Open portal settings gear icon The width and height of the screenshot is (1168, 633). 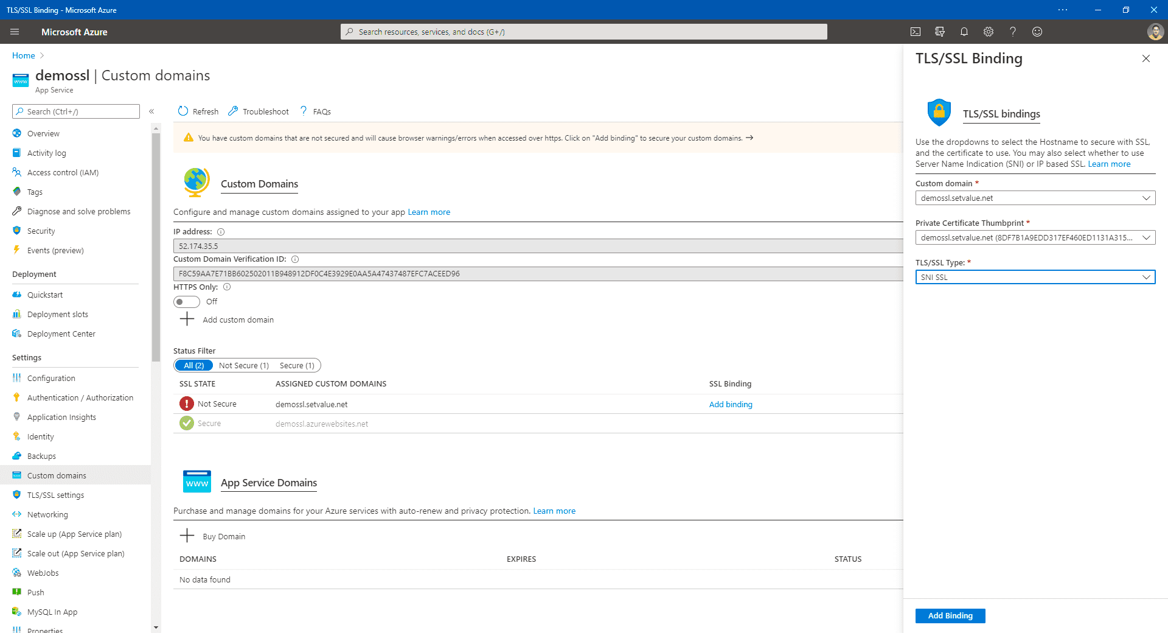tap(989, 32)
